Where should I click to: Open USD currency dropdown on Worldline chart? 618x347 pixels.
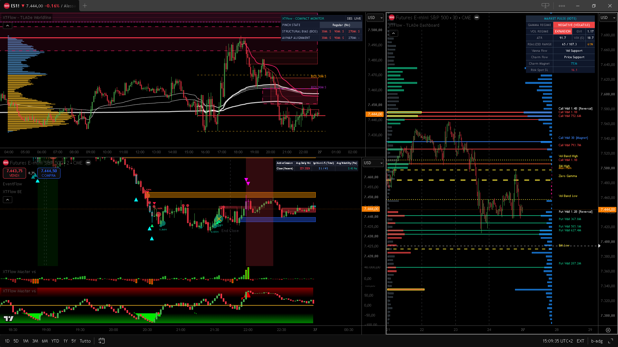coord(375,18)
